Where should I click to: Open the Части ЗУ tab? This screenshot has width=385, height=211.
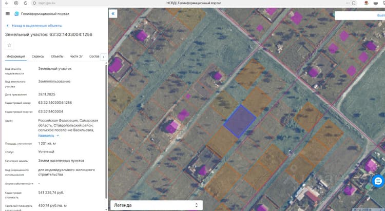(76, 56)
